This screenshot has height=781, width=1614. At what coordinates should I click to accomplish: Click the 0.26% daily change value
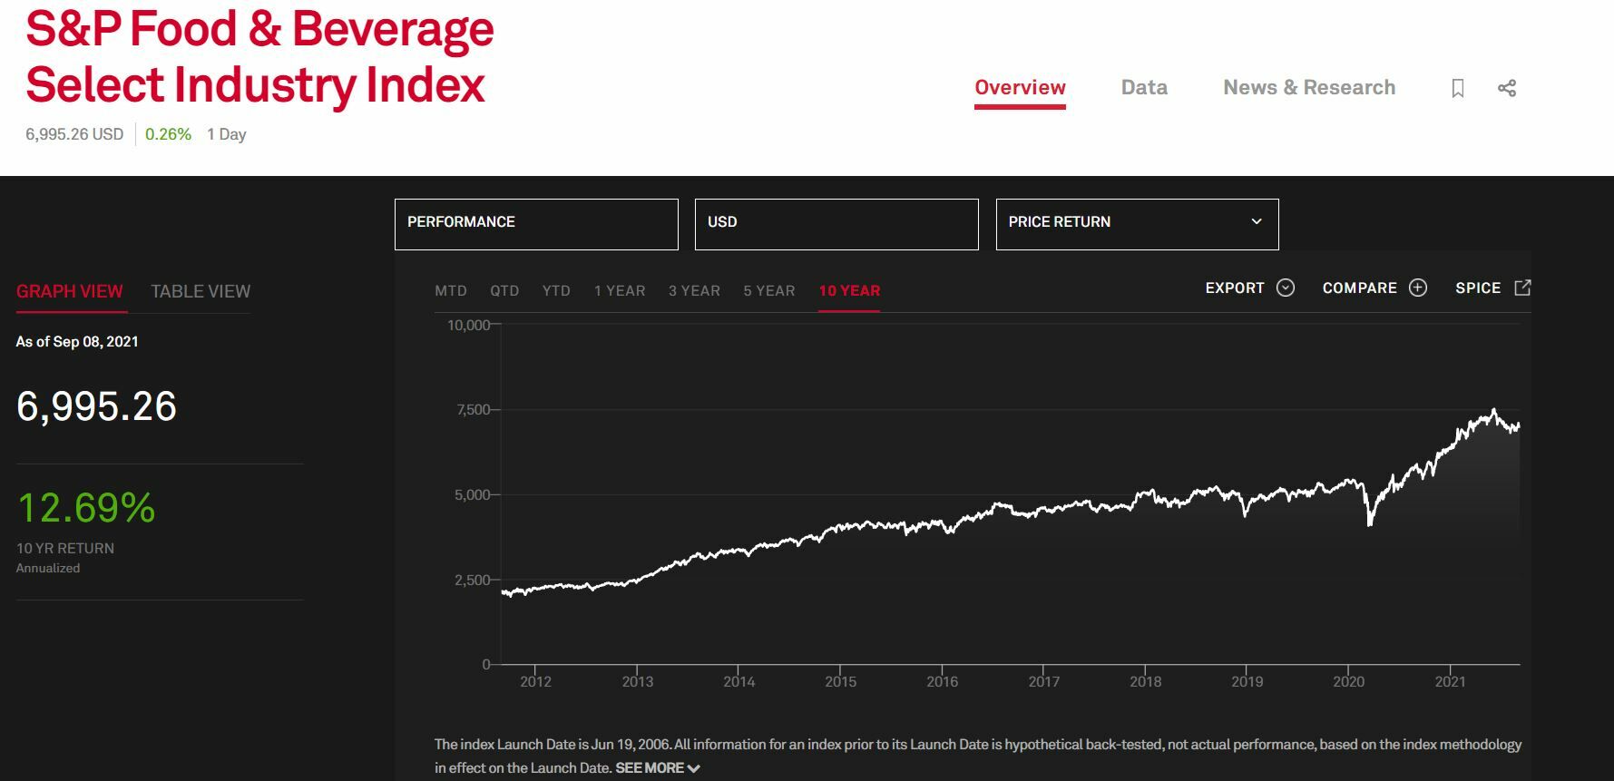[168, 134]
